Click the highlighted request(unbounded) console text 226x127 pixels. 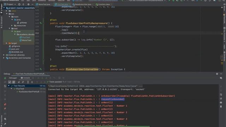(113, 99)
